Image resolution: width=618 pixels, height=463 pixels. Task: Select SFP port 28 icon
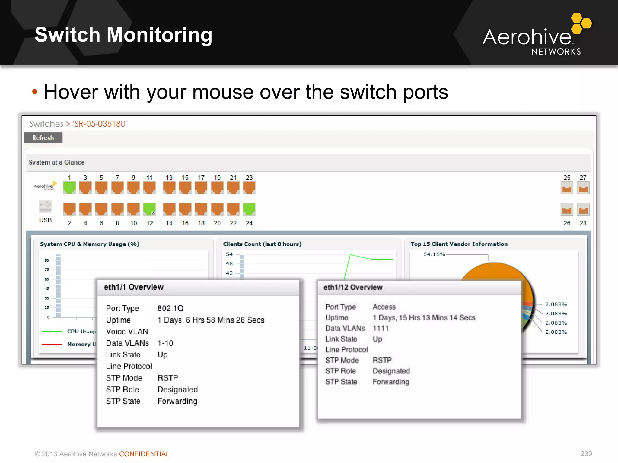(x=583, y=209)
